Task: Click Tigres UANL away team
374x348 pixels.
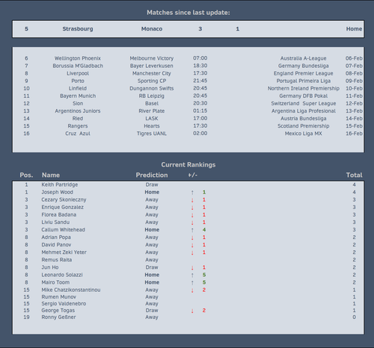Action: click(x=152, y=134)
